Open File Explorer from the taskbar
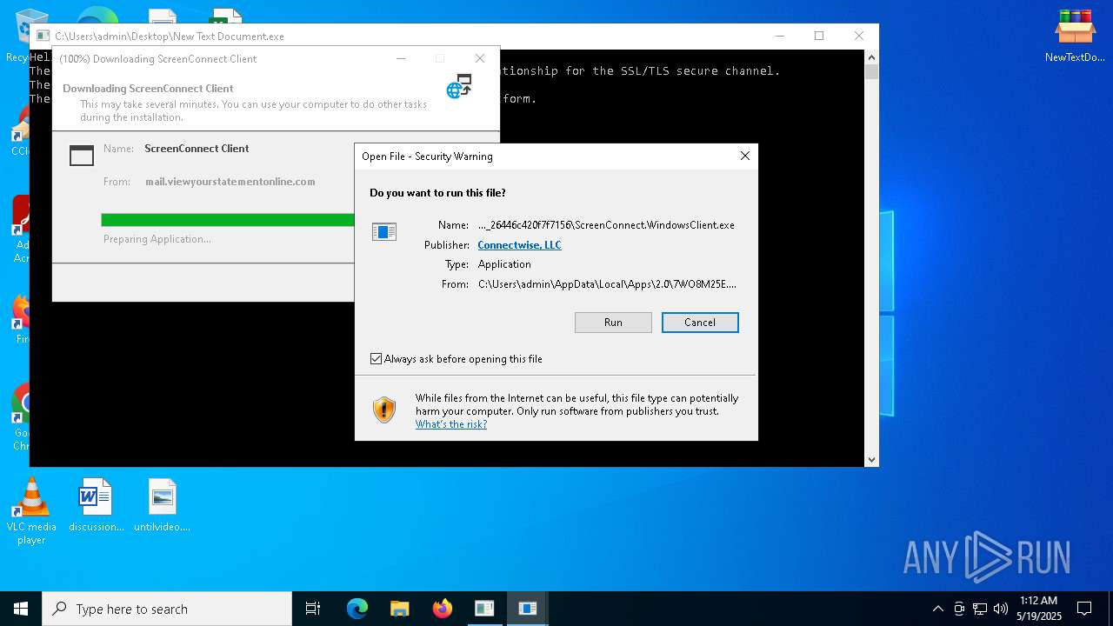1113x626 pixels. (400, 609)
